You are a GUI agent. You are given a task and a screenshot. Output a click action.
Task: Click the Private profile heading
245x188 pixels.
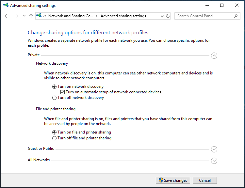point(34,55)
